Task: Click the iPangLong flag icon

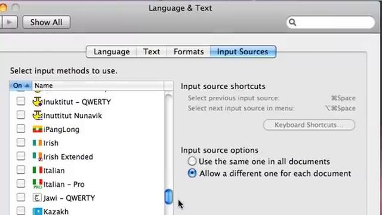Action: [x=37, y=129]
